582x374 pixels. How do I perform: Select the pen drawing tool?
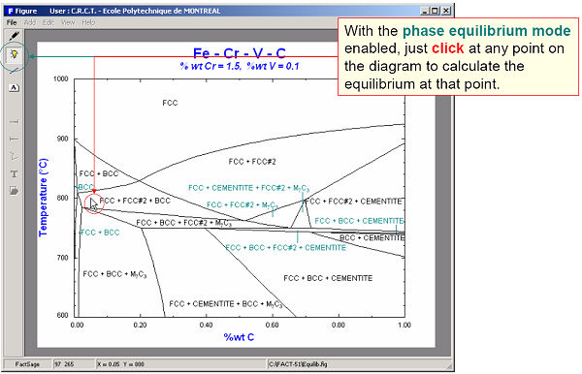(x=14, y=36)
